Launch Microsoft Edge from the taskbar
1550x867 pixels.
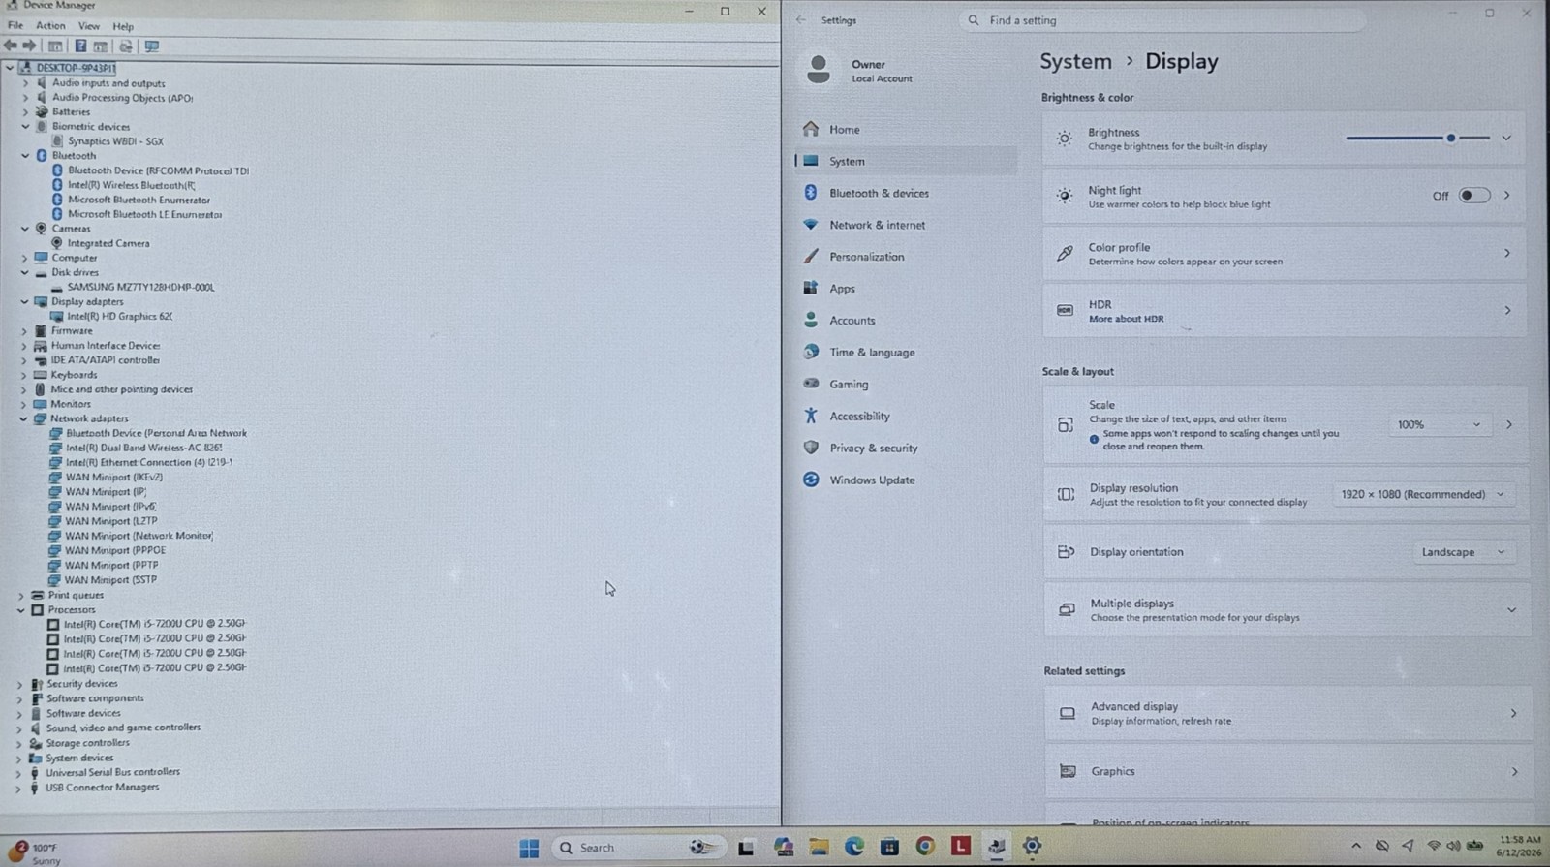(x=853, y=848)
